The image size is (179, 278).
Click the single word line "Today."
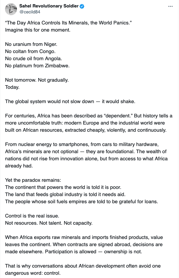(x=12, y=87)
